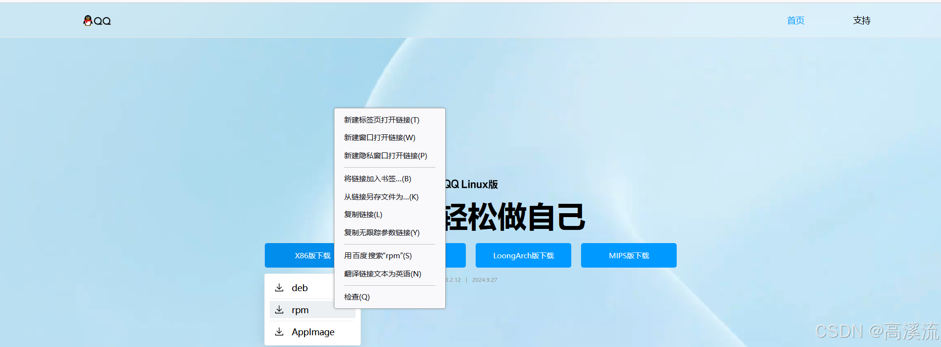The image size is (941, 347).
Task: Click the LoongArch版下载 button
Action: [523, 255]
